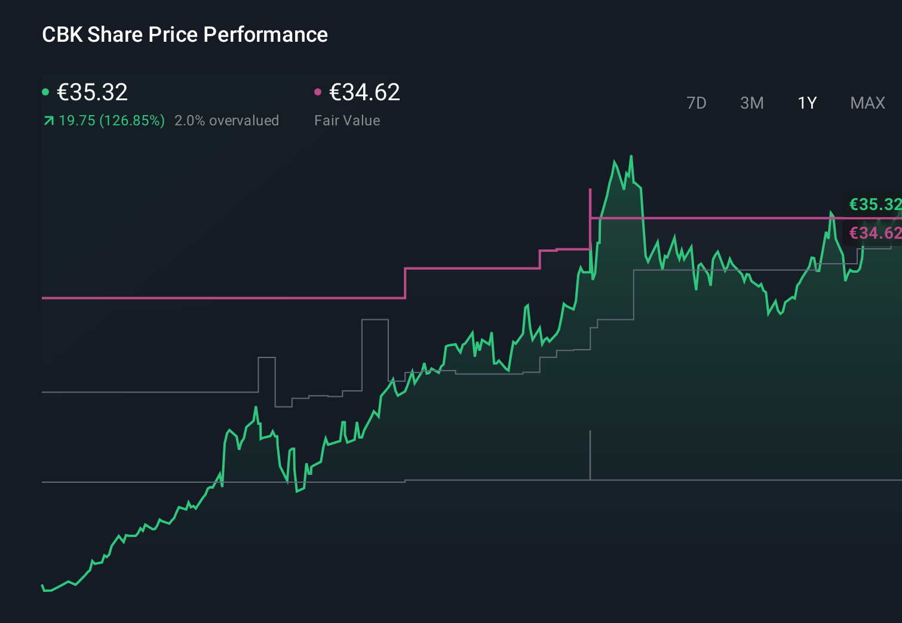Click the €34.62 fair value tag on chart edge

(874, 233)
